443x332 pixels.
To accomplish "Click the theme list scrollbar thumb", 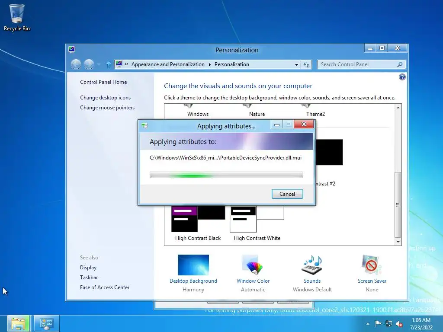I will (398, 204).
